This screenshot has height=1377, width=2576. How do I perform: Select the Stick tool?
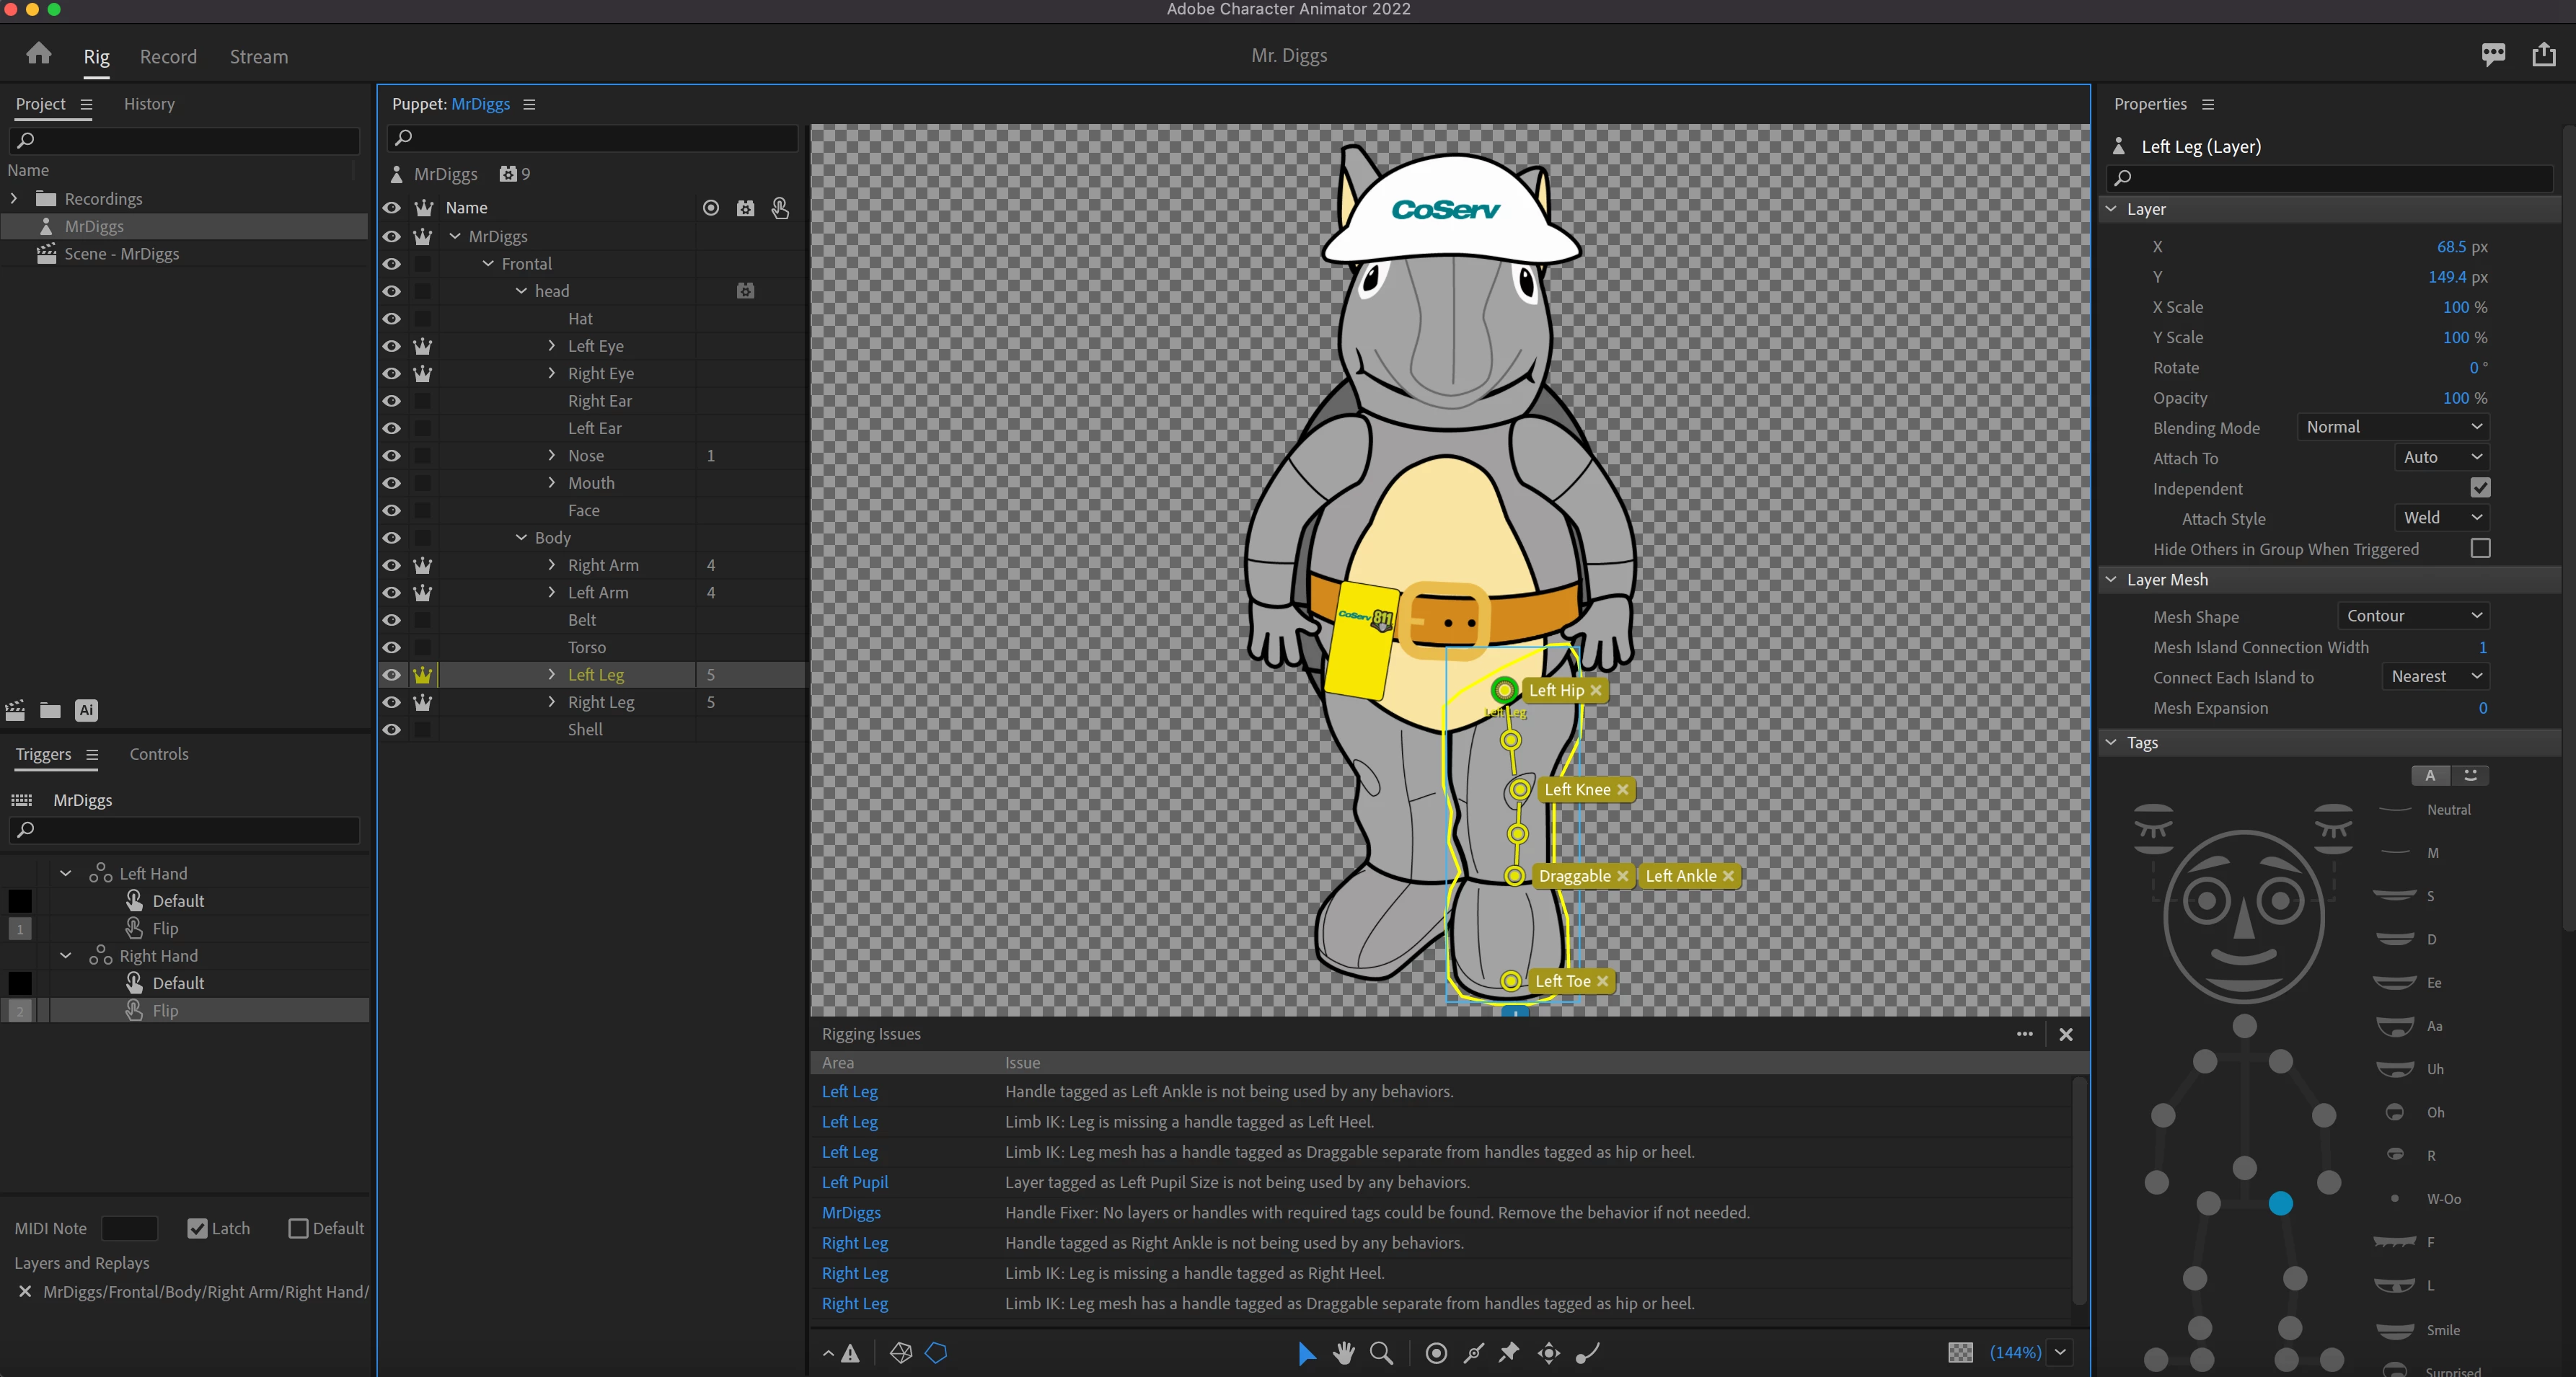pyautogui.click(x=1473, y=1353)
